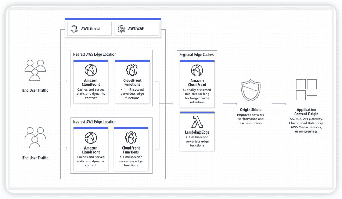Viewport: 342px width, 199px height.
Task: Click '> 1 millisecond serverless edge functions' text
Action: (x=197, y=141)
